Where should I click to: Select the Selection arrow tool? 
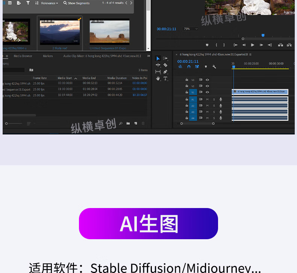point(158,58)
